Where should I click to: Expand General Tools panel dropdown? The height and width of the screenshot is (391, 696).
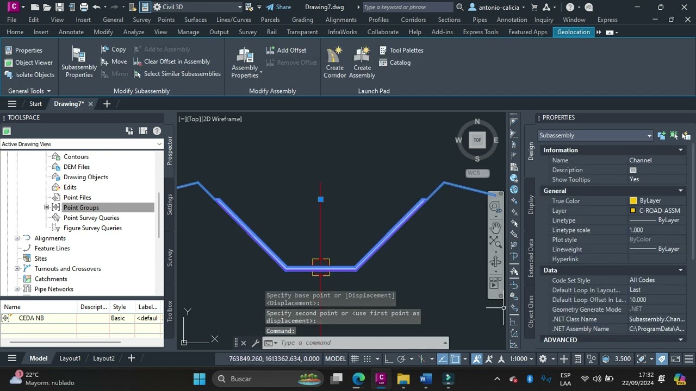[x=29, y=91]
